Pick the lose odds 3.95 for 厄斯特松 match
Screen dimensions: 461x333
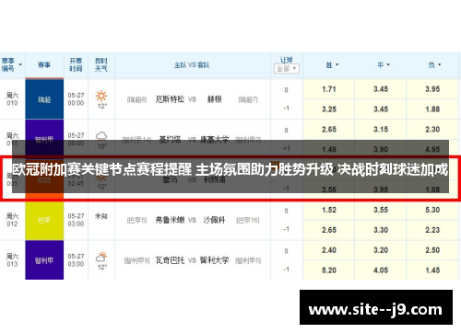(x=432, y=89)
